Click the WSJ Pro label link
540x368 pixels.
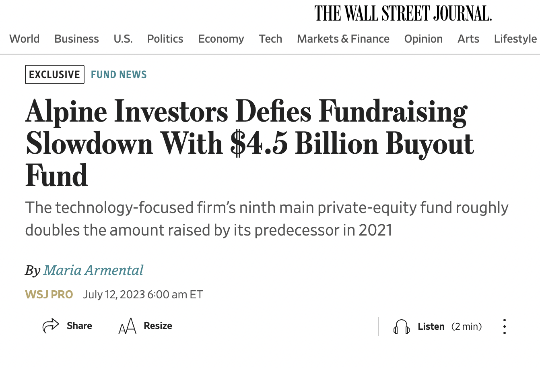point(49,295)
